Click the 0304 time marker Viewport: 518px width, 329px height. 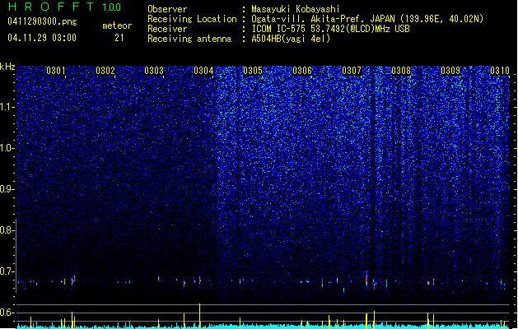pyautogui.click(x=203, y=71)
